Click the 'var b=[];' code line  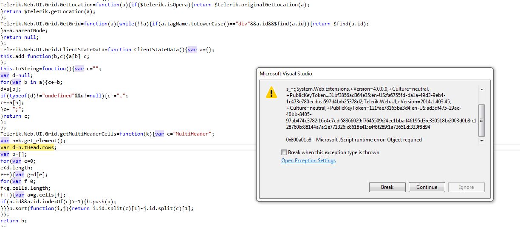tap(14, 154)
